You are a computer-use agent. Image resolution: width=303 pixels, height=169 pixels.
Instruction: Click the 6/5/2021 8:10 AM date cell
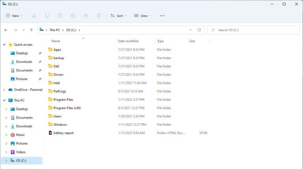click(131, 91)
